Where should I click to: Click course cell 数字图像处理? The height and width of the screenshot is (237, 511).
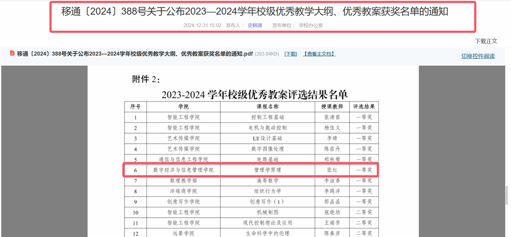click(x=268, y=149)
